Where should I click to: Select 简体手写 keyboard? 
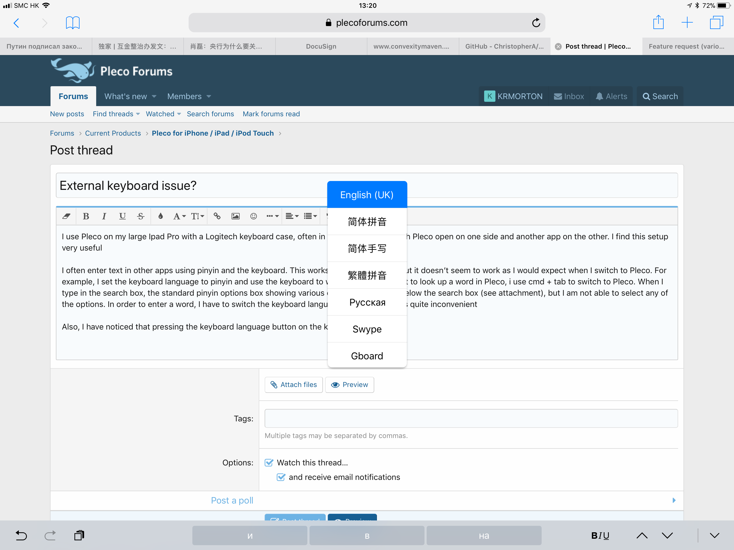(367, 248)
